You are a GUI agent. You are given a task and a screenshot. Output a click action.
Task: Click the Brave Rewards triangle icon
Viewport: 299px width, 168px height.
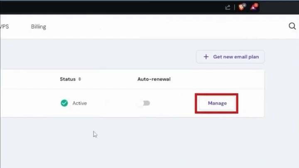click(x=254, y=7)
